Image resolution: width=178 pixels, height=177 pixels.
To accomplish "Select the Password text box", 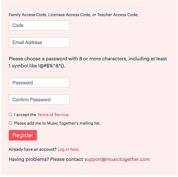I will coord(39,83).
